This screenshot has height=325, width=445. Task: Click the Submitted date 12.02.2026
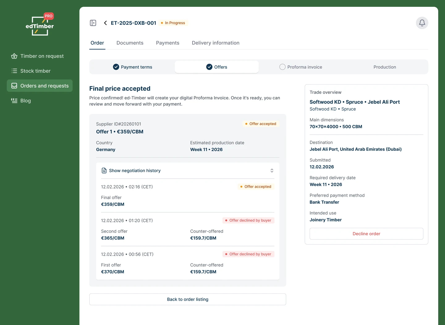click(x=322, y=167)
